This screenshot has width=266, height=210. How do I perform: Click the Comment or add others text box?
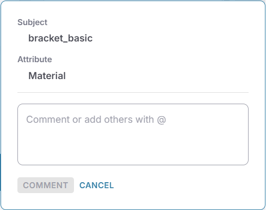(x=133, y=134)
